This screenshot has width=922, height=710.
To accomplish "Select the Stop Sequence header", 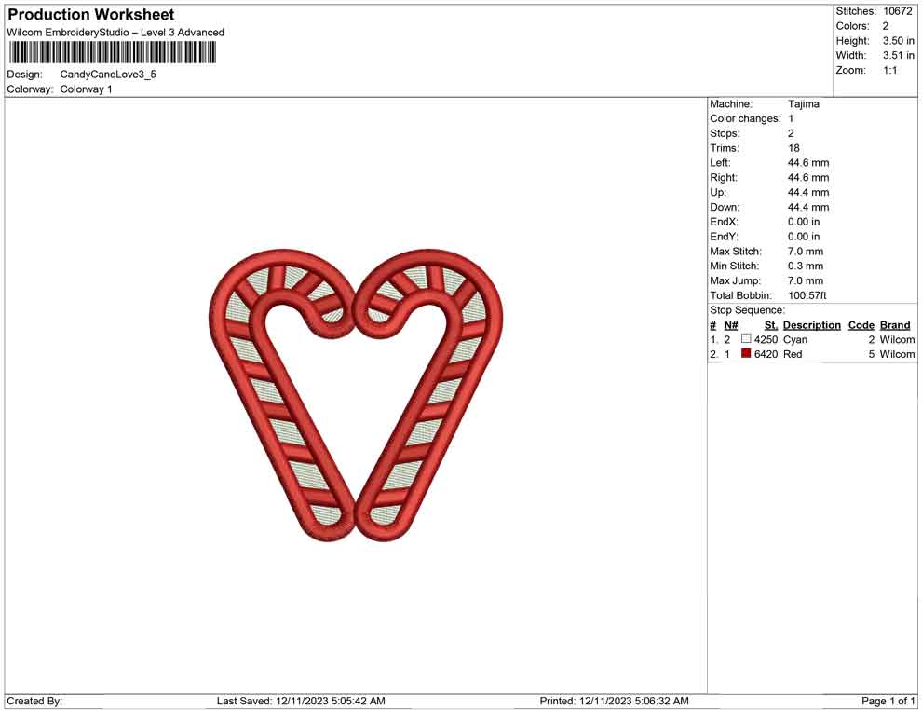I will [744, 309].
